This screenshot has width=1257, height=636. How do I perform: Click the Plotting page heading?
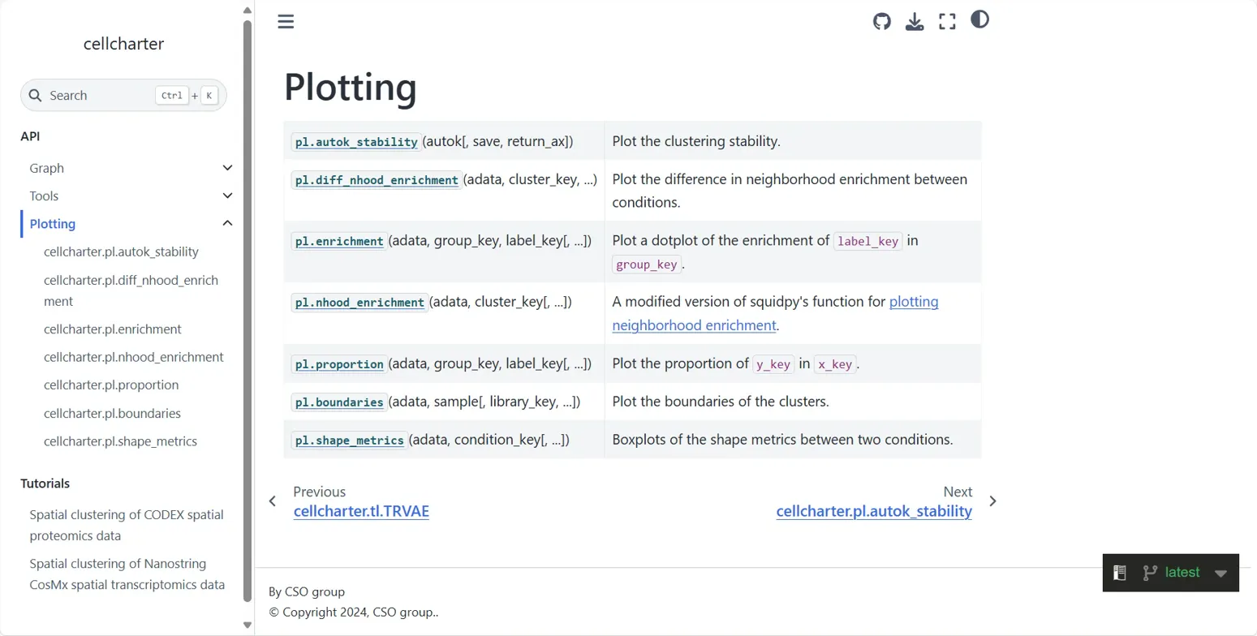[350, 88]
